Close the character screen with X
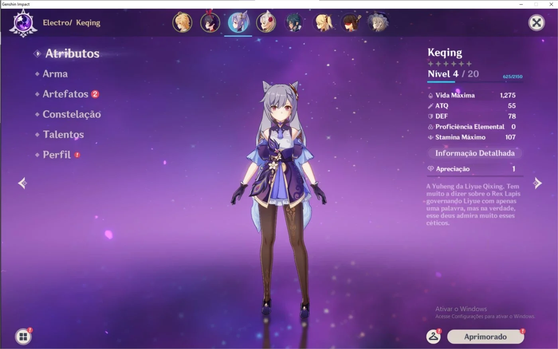 536,23
